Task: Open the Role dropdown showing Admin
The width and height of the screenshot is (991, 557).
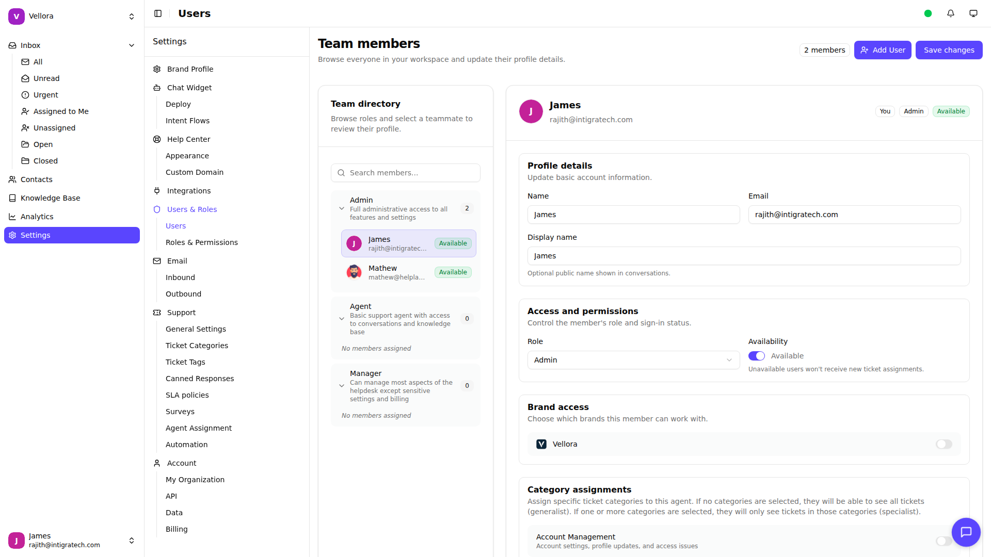Action: pyautogui.click(x=633, y=360)
